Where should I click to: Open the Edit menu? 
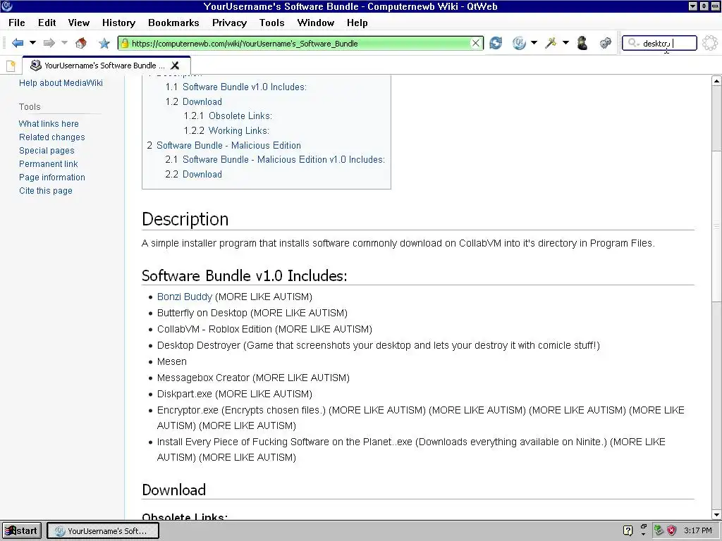pos(47,23)
